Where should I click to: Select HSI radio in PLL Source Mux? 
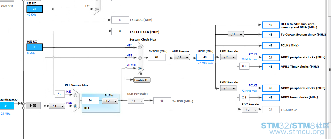(x=75, y=95)
